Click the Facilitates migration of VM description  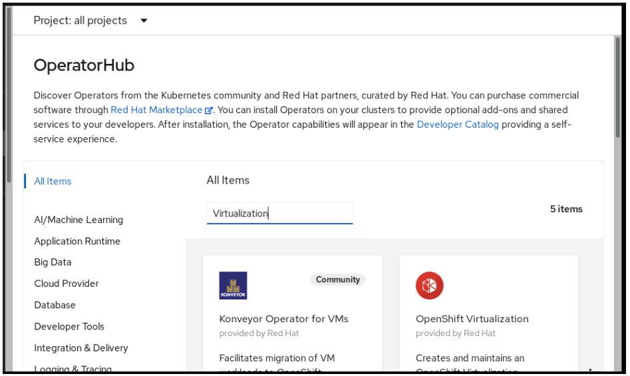(x=277, y=358)
